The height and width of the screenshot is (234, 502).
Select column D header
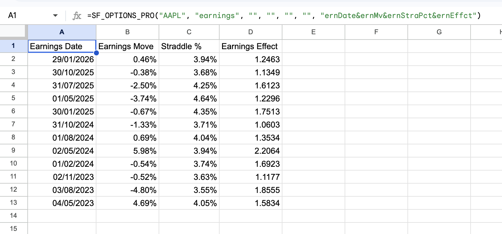tap(251, 32)
